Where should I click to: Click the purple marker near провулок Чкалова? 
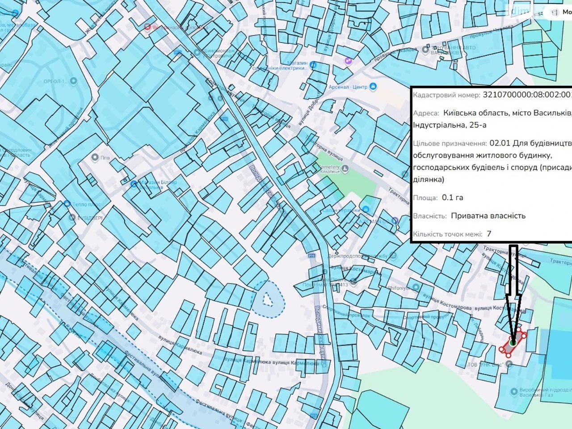349,61
